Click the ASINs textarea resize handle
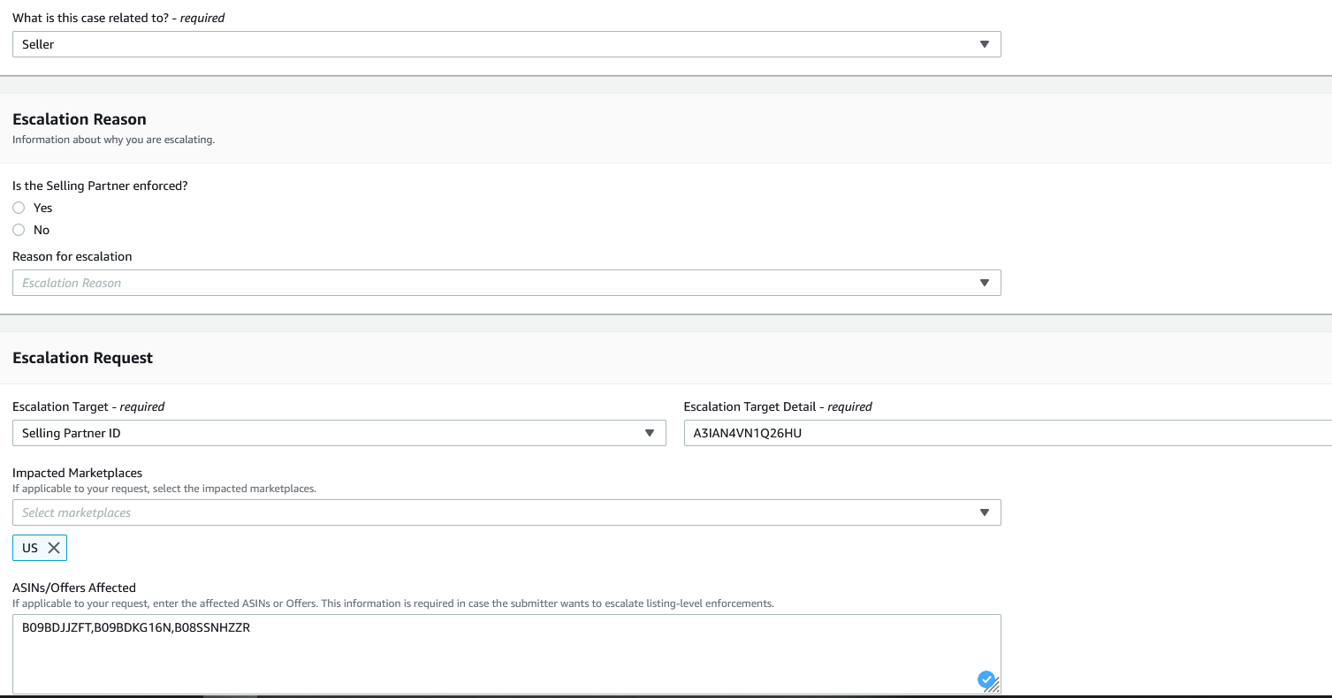The image size is (1332, 698). tap(996, 687)
